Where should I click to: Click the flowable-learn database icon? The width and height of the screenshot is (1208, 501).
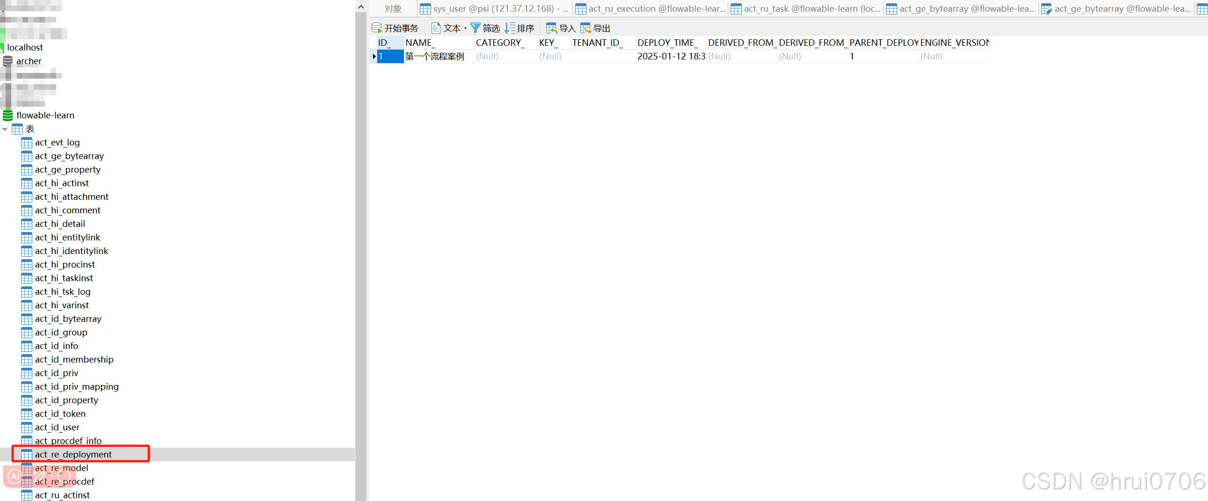pos(7,115)
